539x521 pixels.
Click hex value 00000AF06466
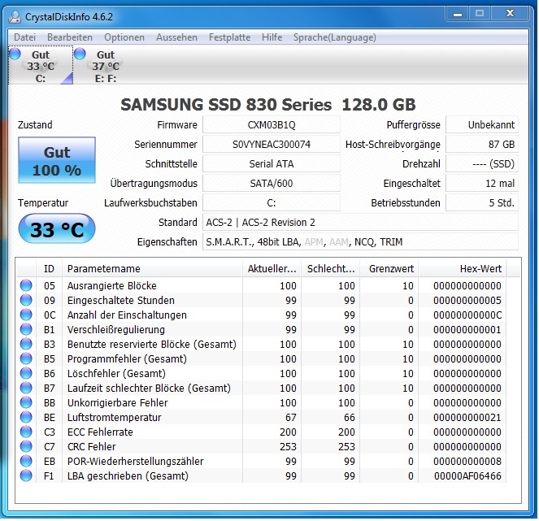pos(467,476)
